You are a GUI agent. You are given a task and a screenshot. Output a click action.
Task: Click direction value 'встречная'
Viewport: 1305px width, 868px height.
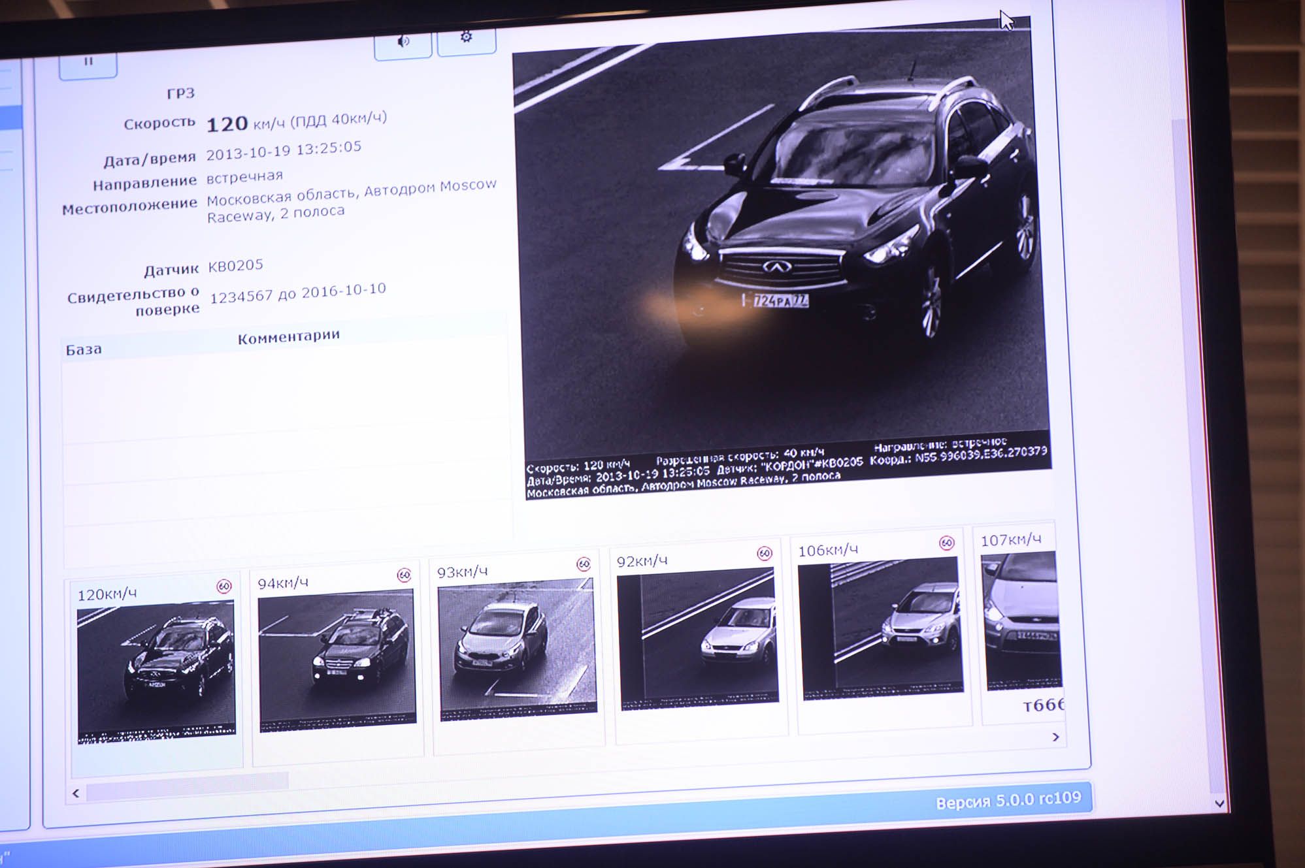click(x=244, y=176)
